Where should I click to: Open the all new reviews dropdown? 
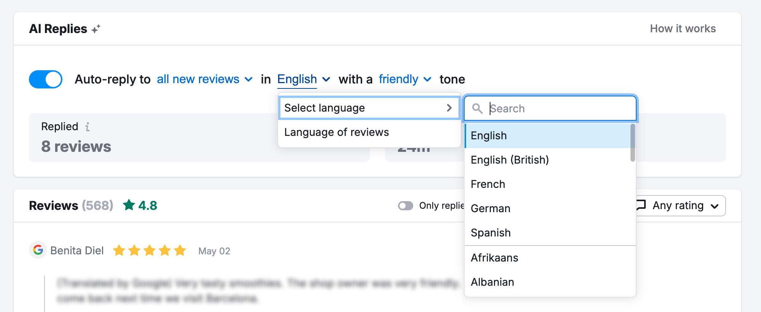tap(205, 79)
